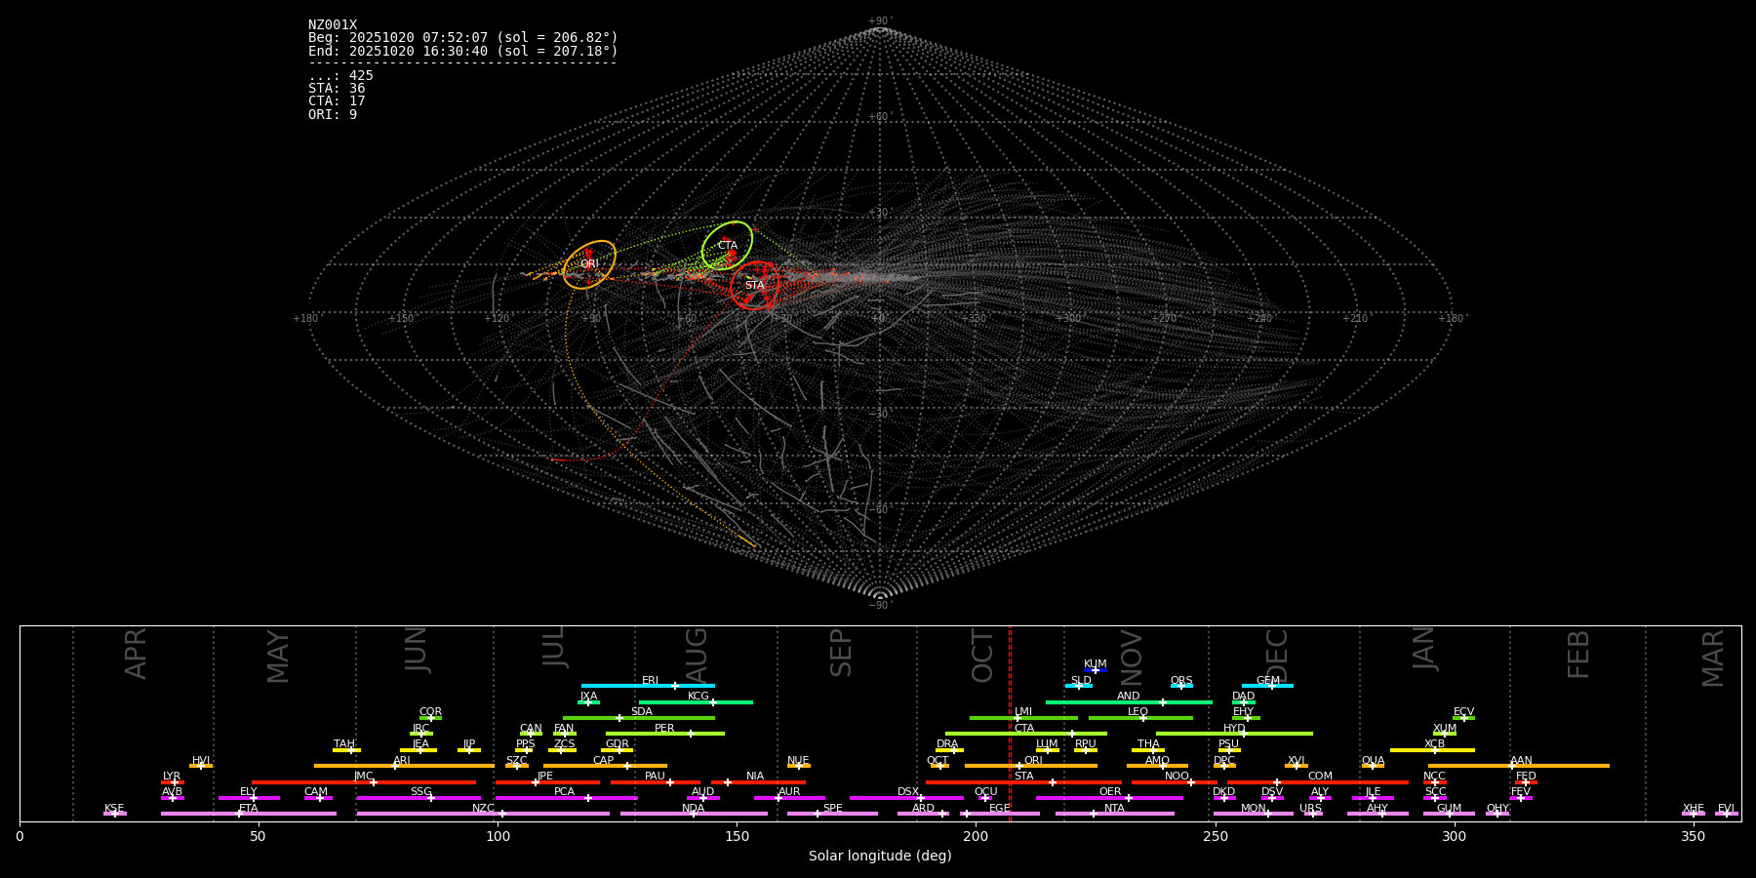Click the DRA shower label
This screenshot has height=878, width=1756.
[x=947, y=744]
